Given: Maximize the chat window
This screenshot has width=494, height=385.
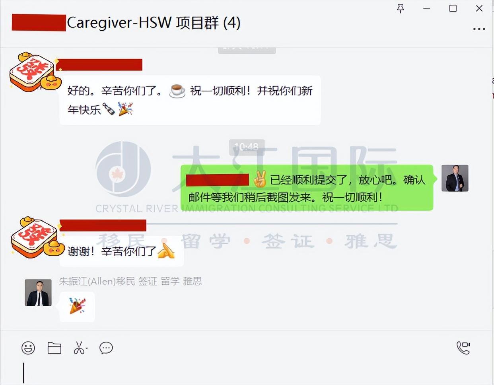Looking at the screenshot, I should click(453, 8).
